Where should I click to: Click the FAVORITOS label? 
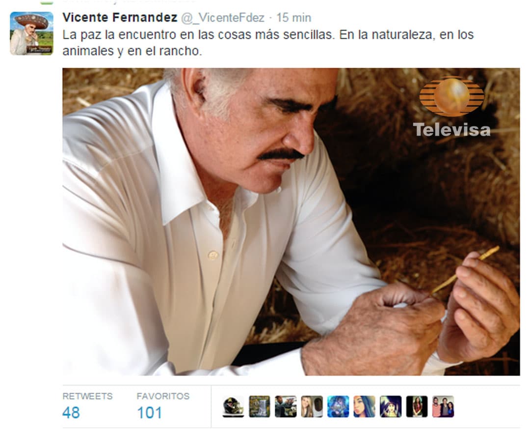(163, 396)
